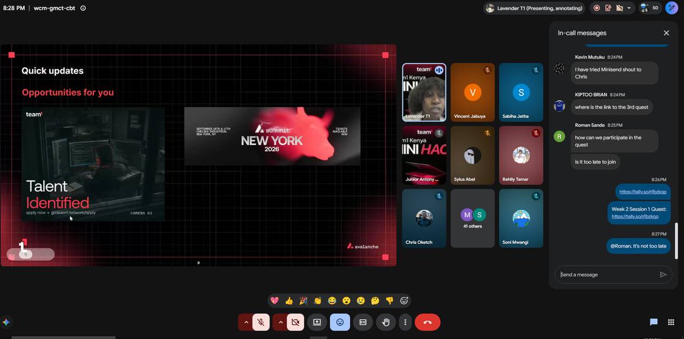This screenshot has width=684, height=339.
Task: Leave the call with red hang-up button
Action: [x=427, y=323]
